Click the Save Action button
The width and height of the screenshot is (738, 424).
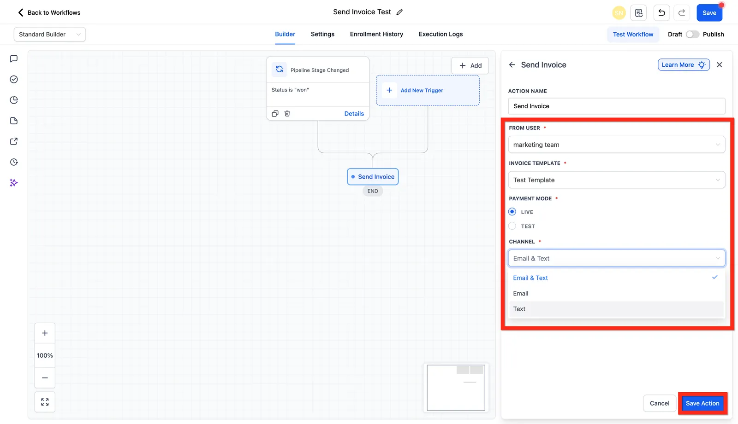pyautogui.click(x=702, y=403)
